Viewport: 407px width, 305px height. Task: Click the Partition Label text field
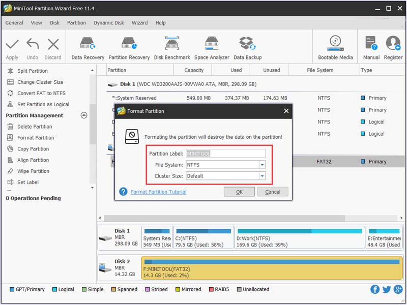pyautogui.click(x=225, y=154)
